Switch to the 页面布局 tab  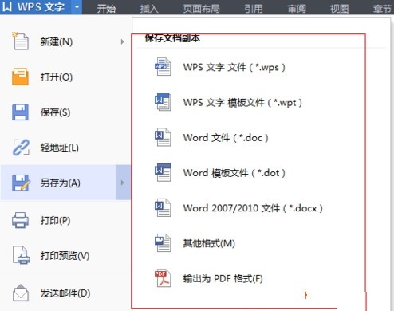pyautogui.click(x=201, y=9)
